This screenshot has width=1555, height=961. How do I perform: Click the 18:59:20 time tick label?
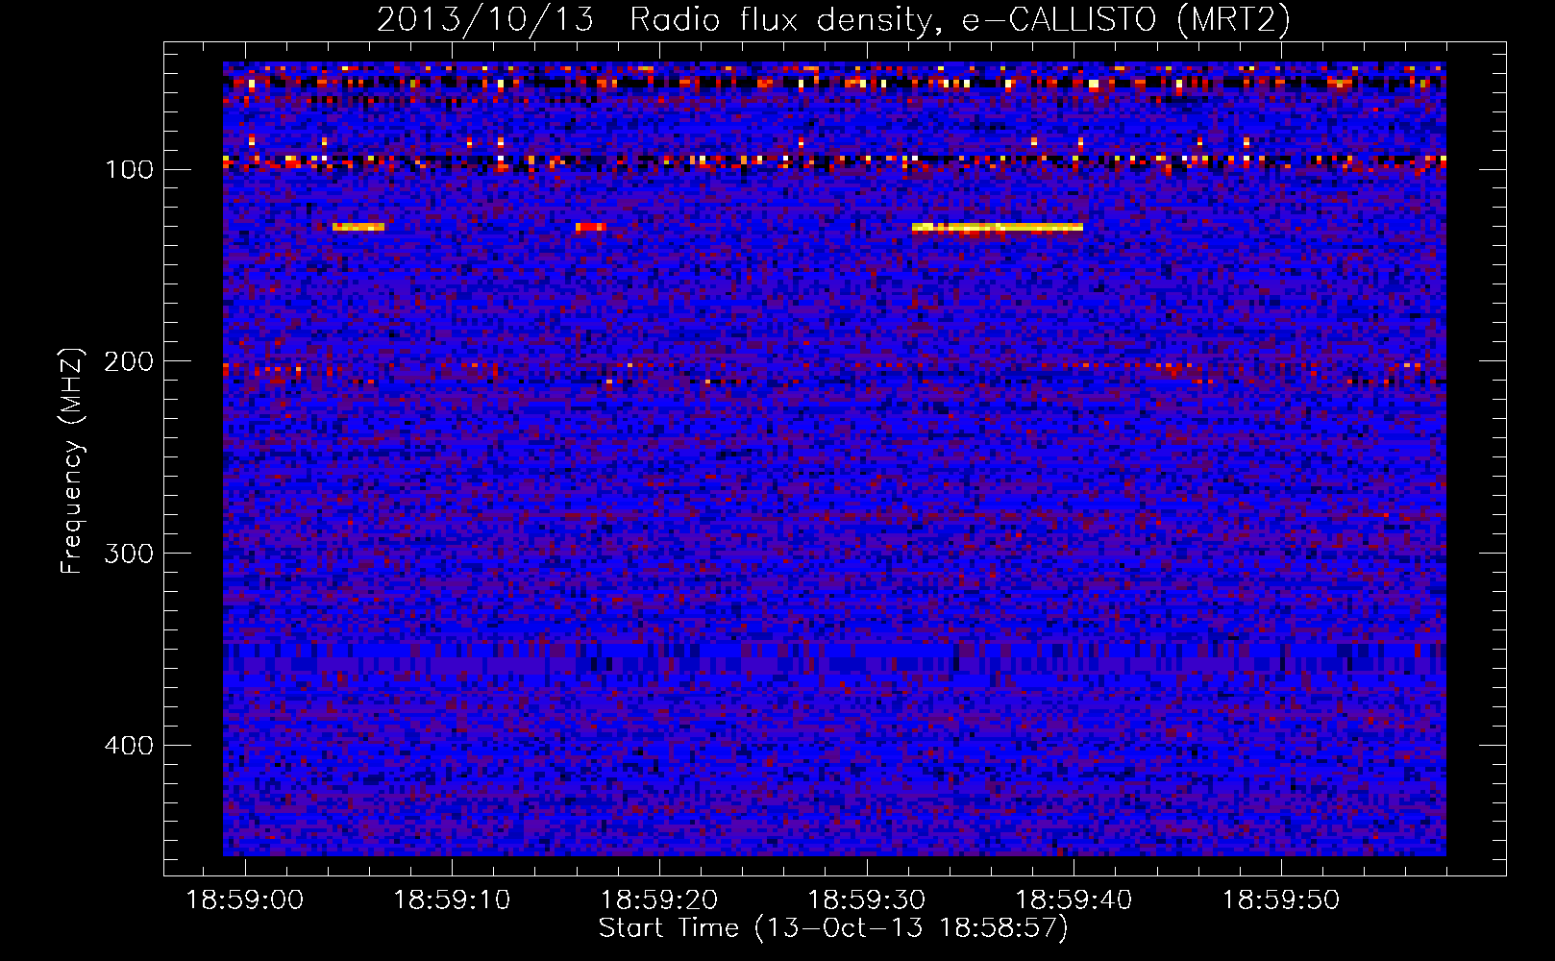[659, 900]
